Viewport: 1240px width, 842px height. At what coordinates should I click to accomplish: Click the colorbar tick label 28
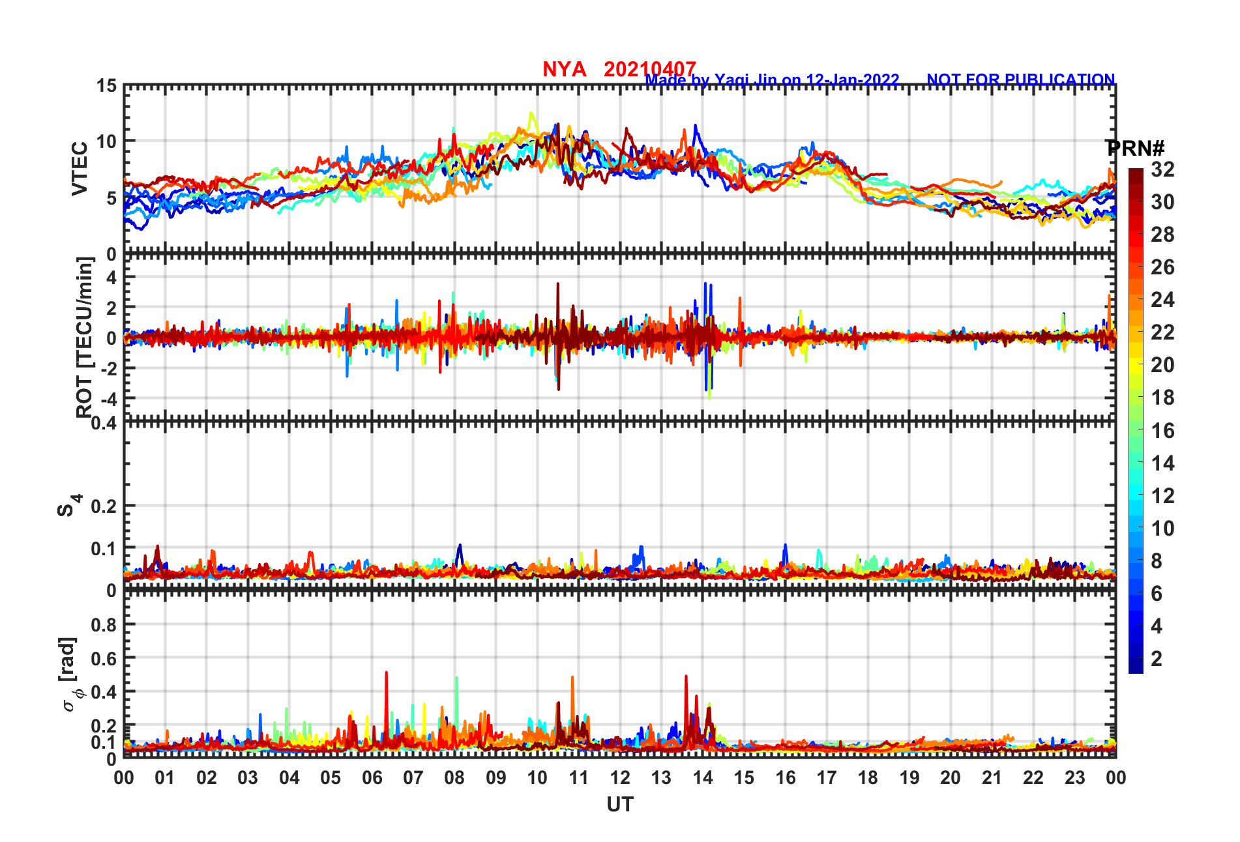[1162, 235]
